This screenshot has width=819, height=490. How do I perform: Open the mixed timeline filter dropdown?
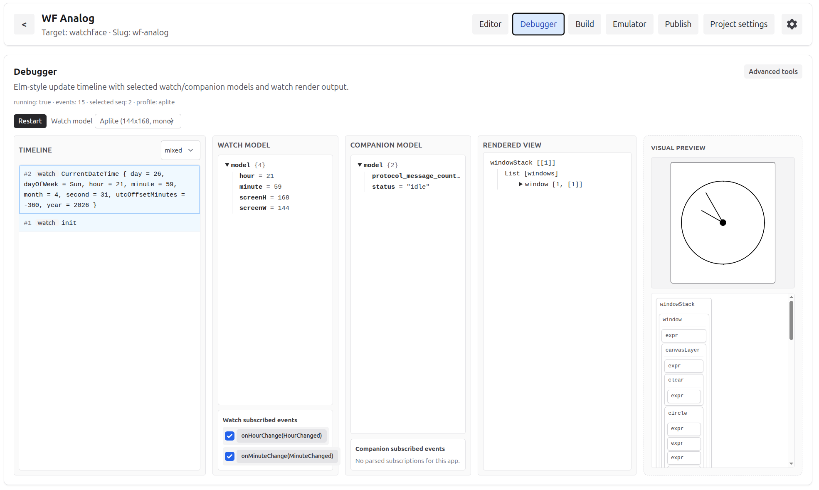coord(180,150)
